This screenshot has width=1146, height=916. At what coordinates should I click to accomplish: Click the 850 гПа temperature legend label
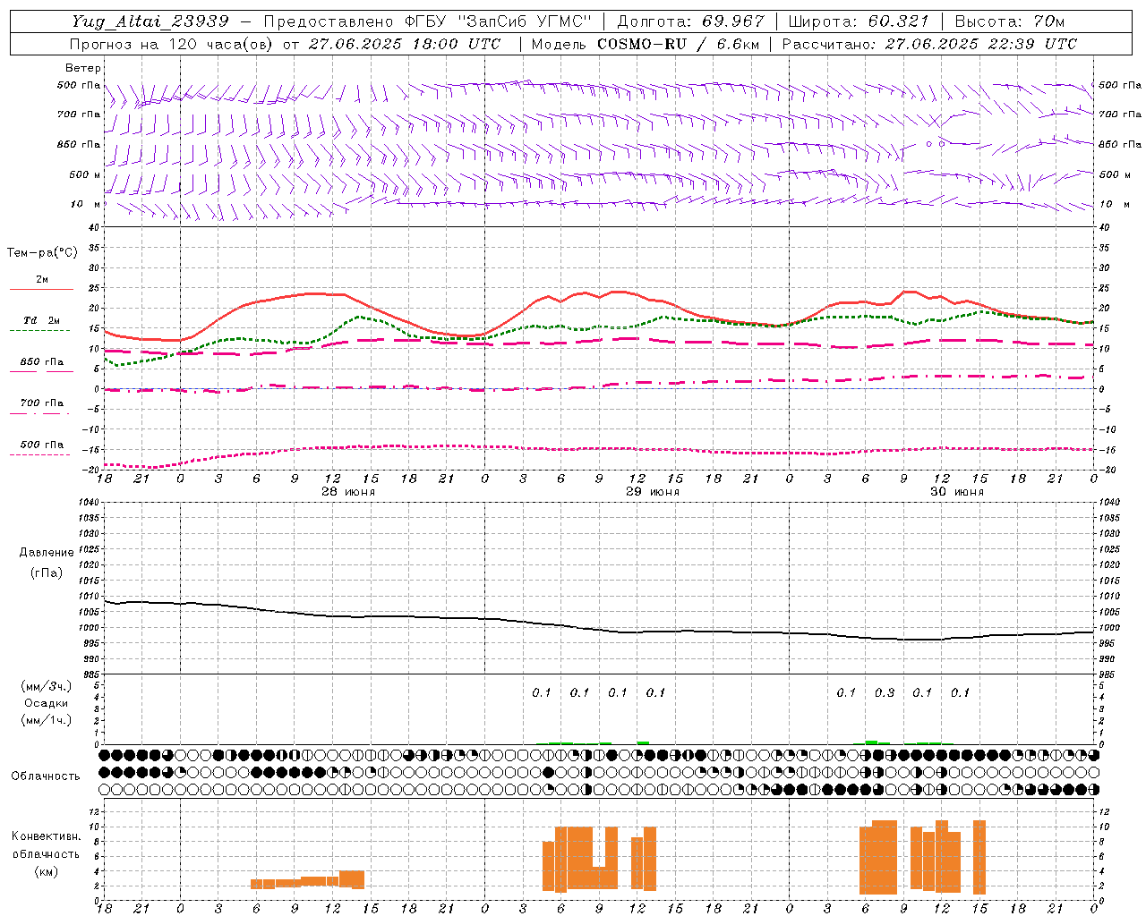42,362
